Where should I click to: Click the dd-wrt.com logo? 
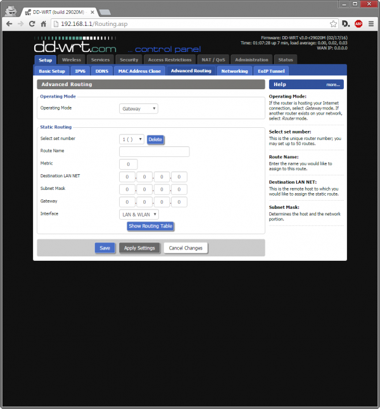(x=75, y=46)
